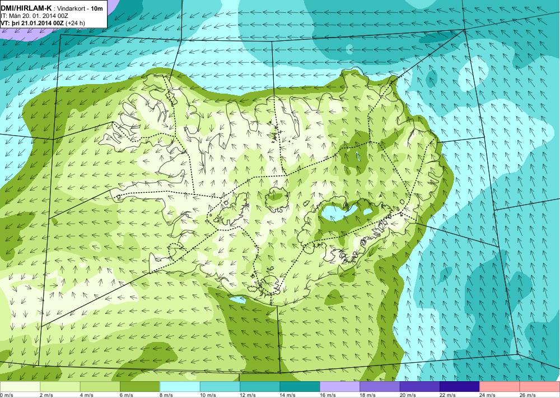Screen dimensions: 560x398
Task: Pick the pink legend swatch after 26 m/s
Action: click(x=540, y=387)
